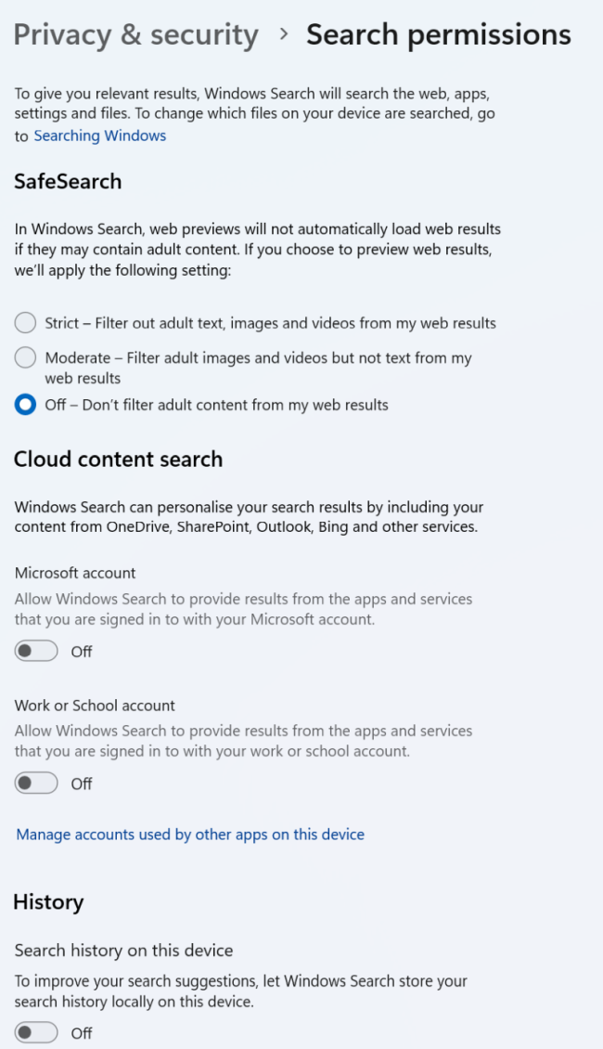Open Manage accounts used by other apps
Screen dimensions: 603x1049
[189, 835]
